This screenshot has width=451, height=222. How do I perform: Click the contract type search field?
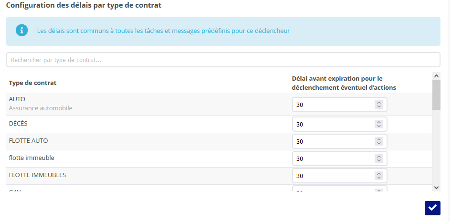coord(223,60)
